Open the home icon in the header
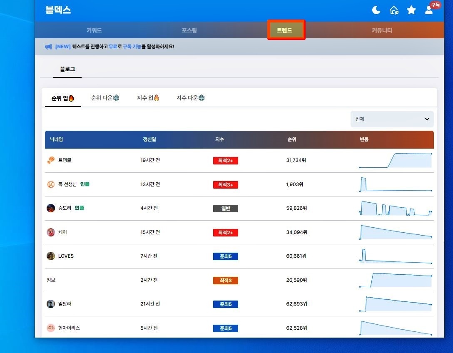The width and height of the screenshot is (453, 353). point(394,10)
